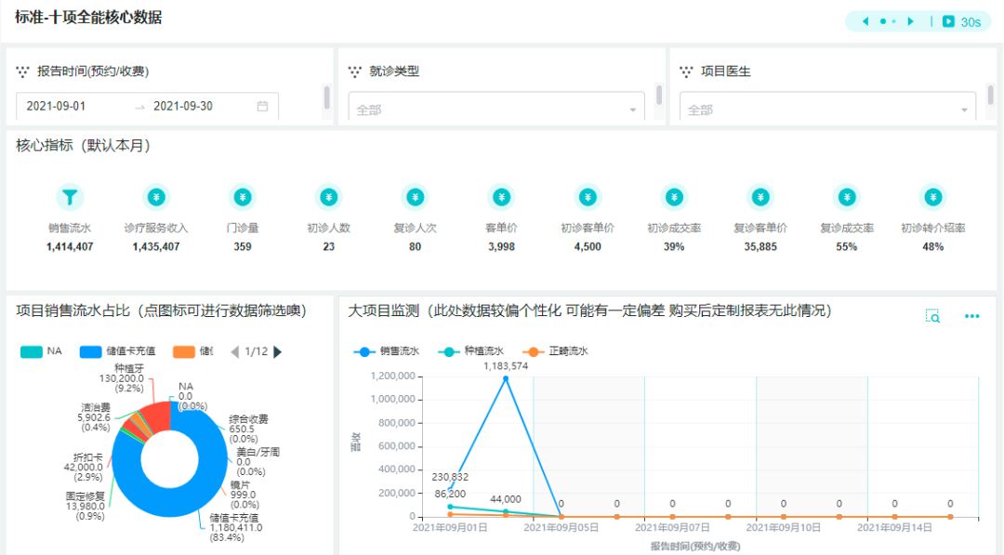Edit end date 2021-09-30 field

[183, 106]
